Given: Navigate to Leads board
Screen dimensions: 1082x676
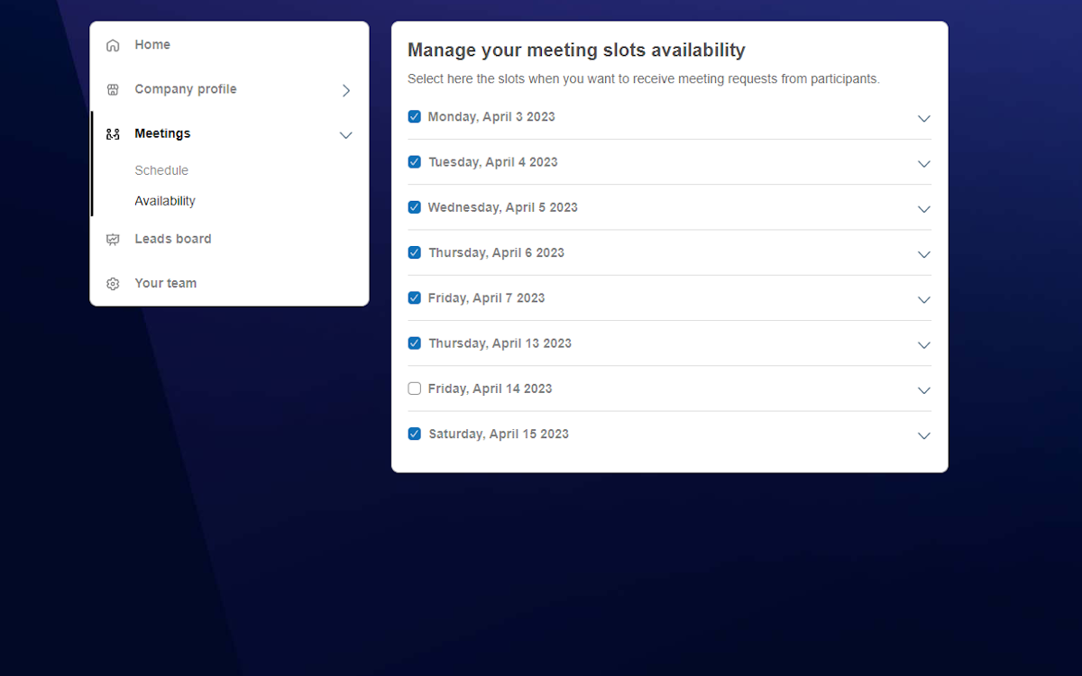Looking at the screenshot, I should pyautogui.click(x=173, y=239).
